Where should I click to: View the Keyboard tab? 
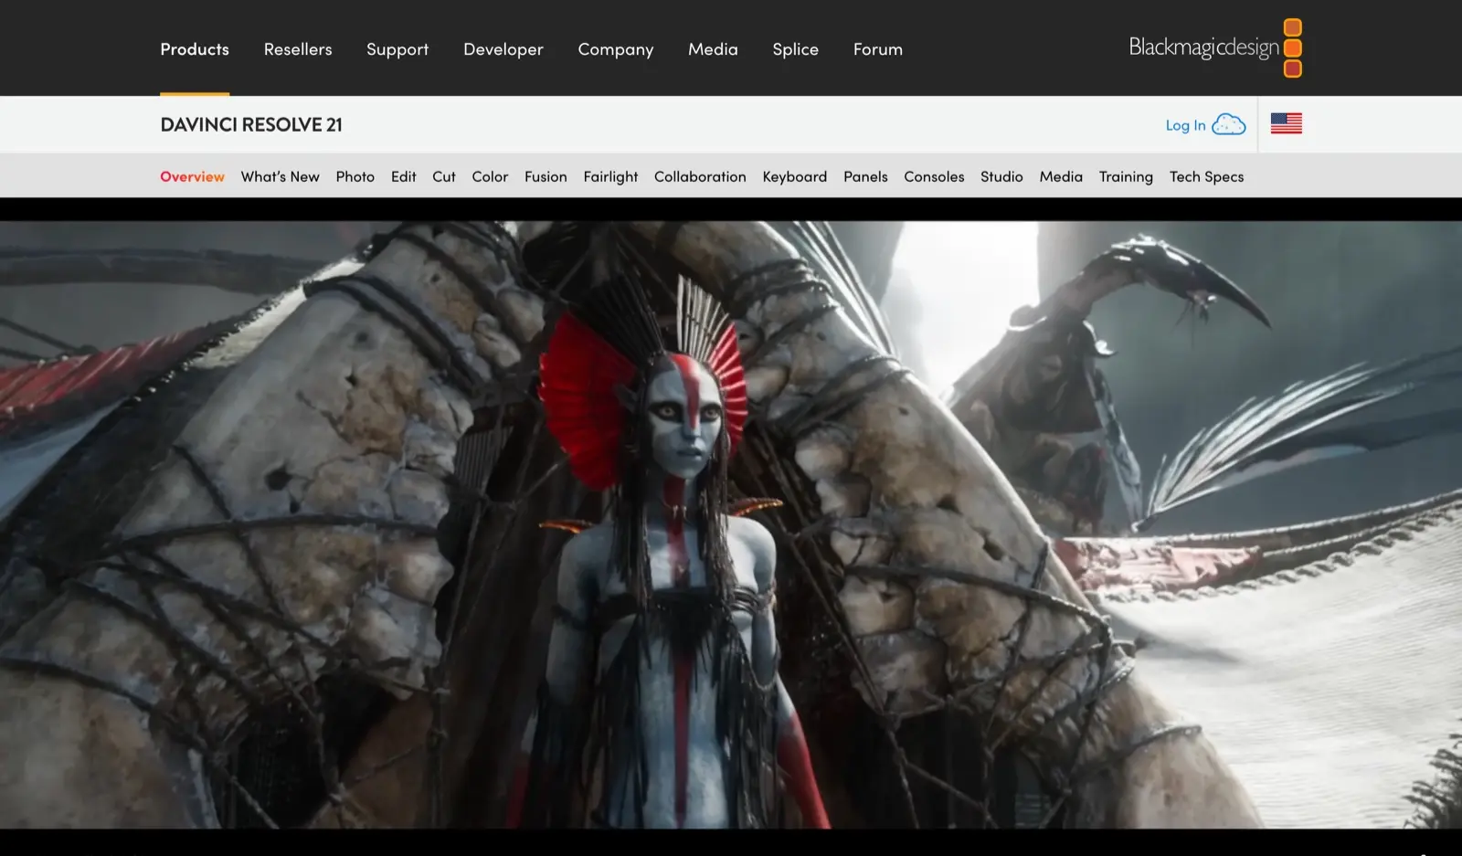coord(794,176)
